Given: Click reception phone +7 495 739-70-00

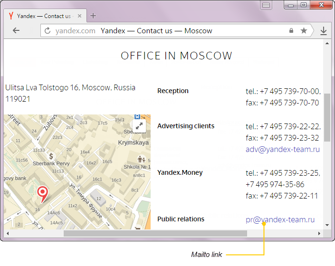Looking at the screenshot, I should (x=289, y=91).
